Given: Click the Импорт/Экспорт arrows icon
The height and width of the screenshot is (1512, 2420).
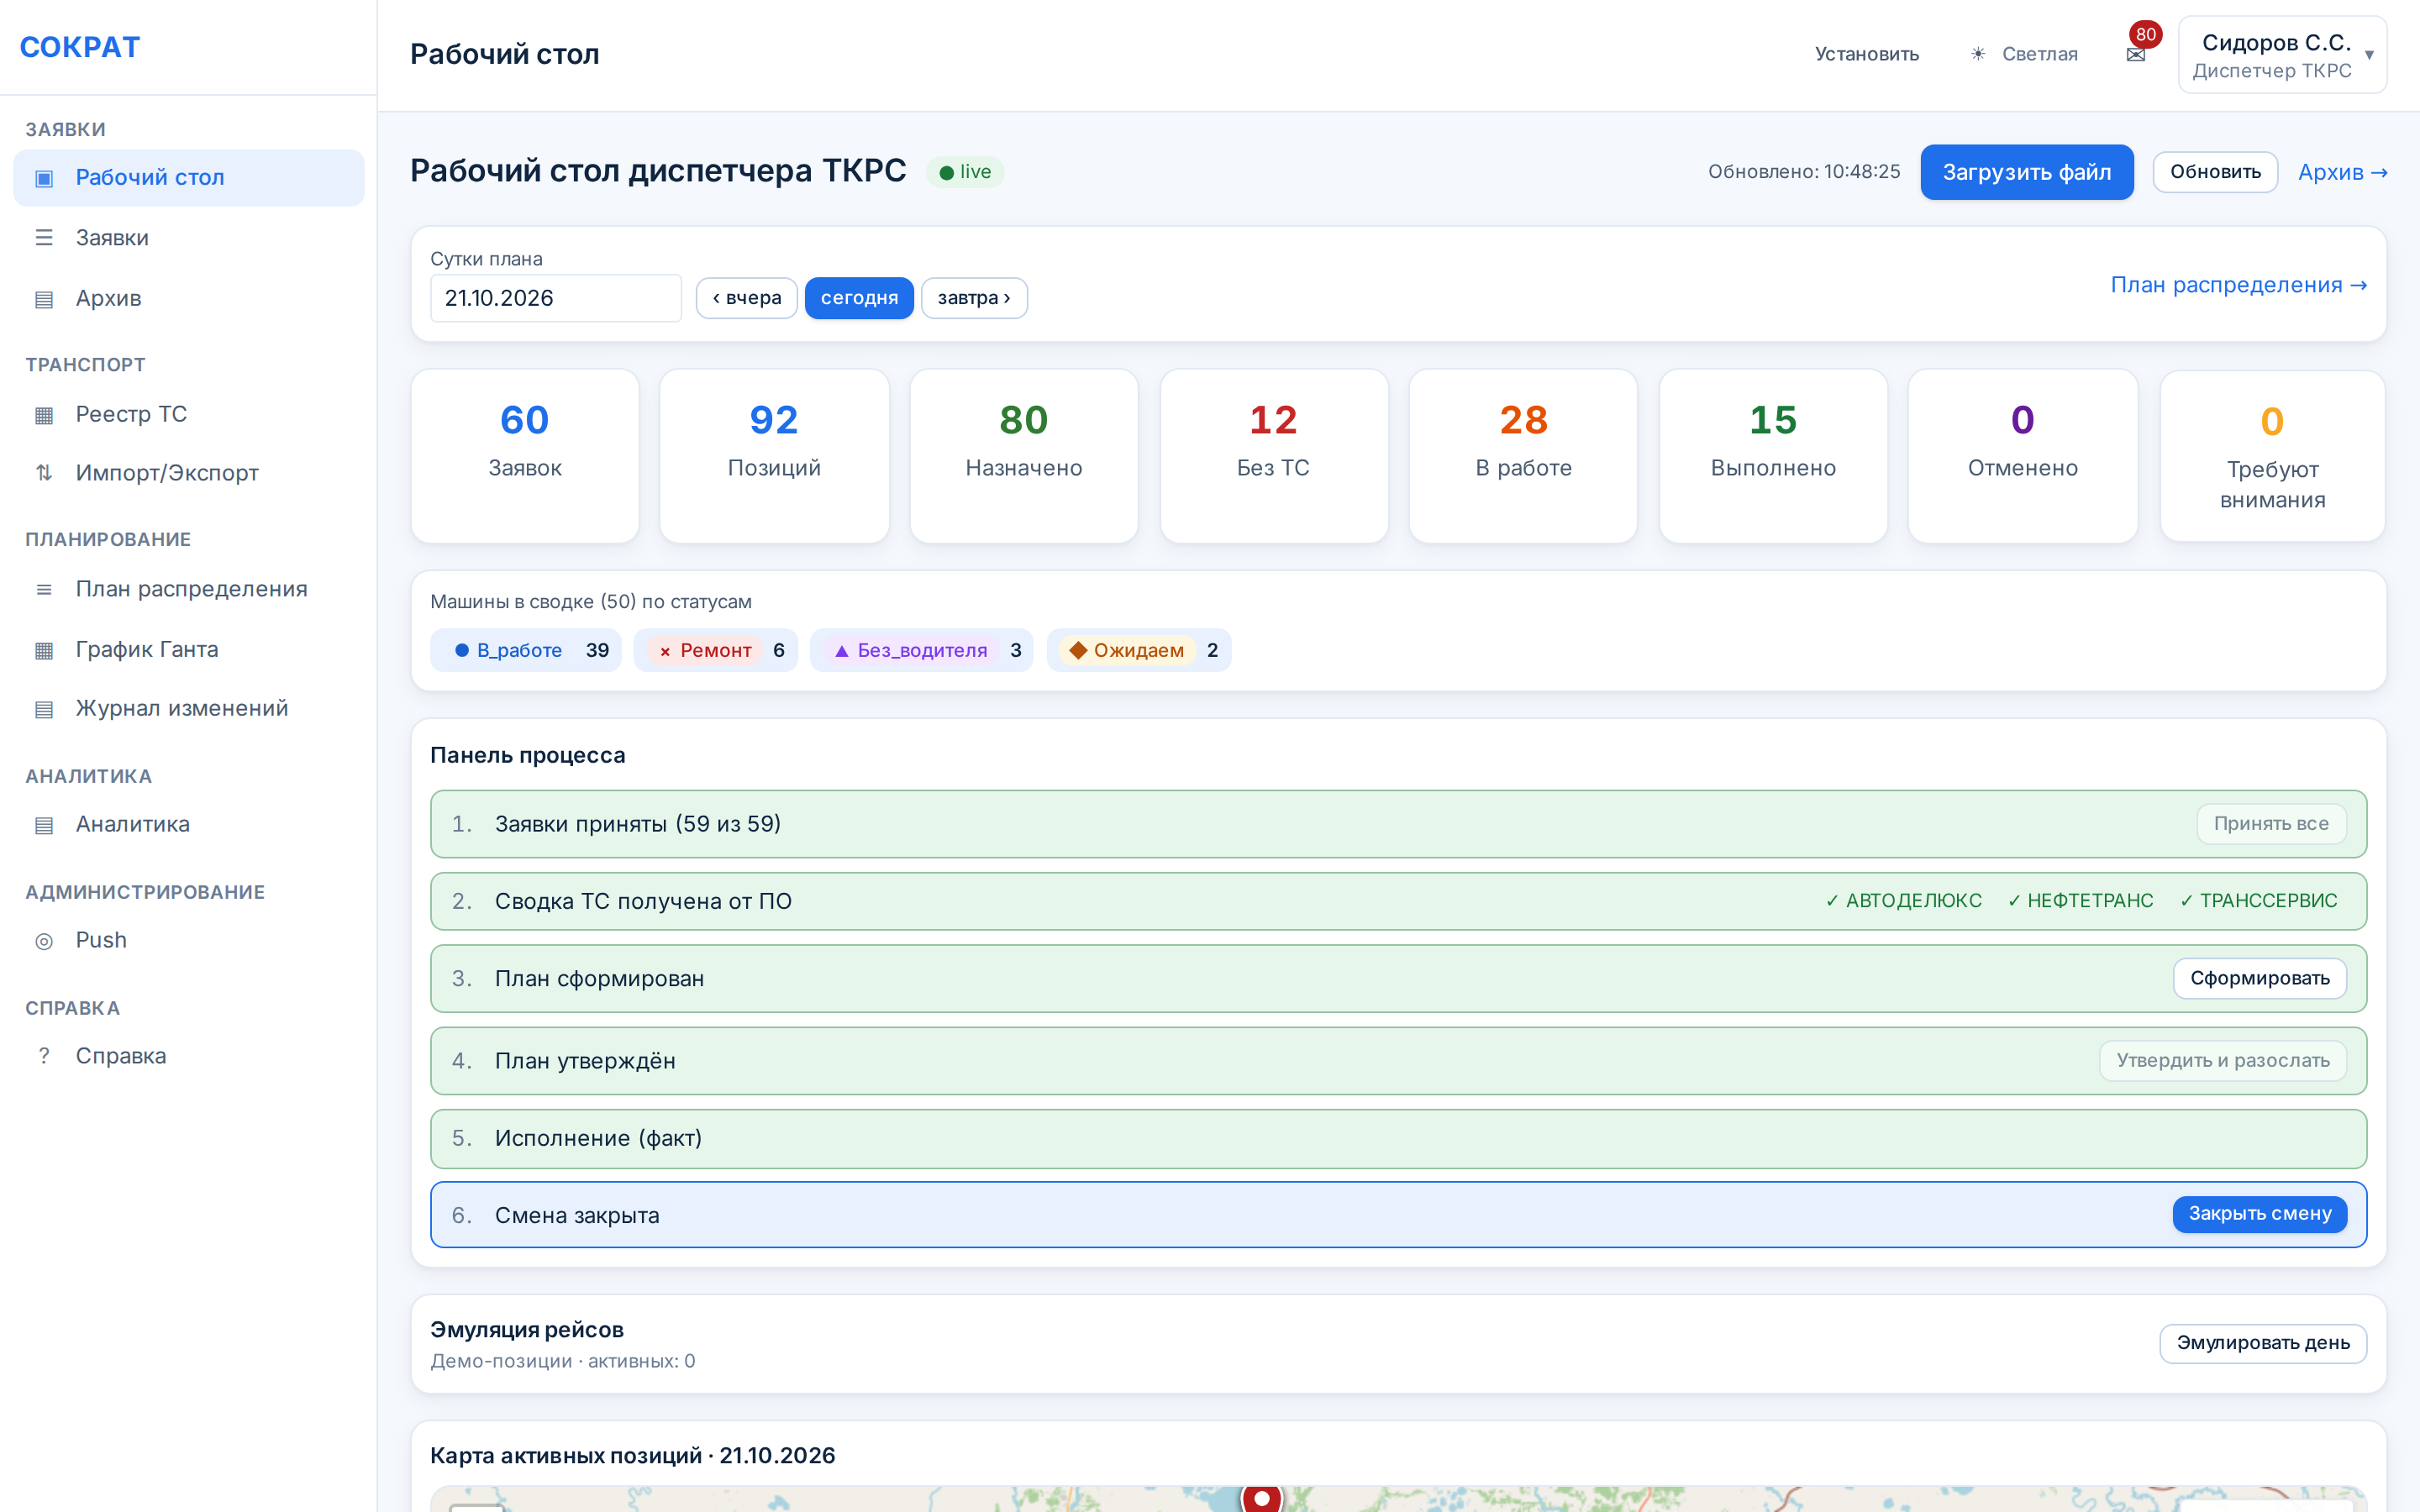Looking at the screenshot, I should (44, 473).
